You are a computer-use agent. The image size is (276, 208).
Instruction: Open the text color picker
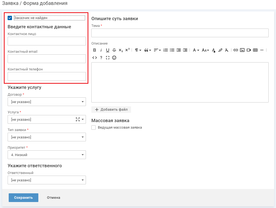[x=214, y=50]
